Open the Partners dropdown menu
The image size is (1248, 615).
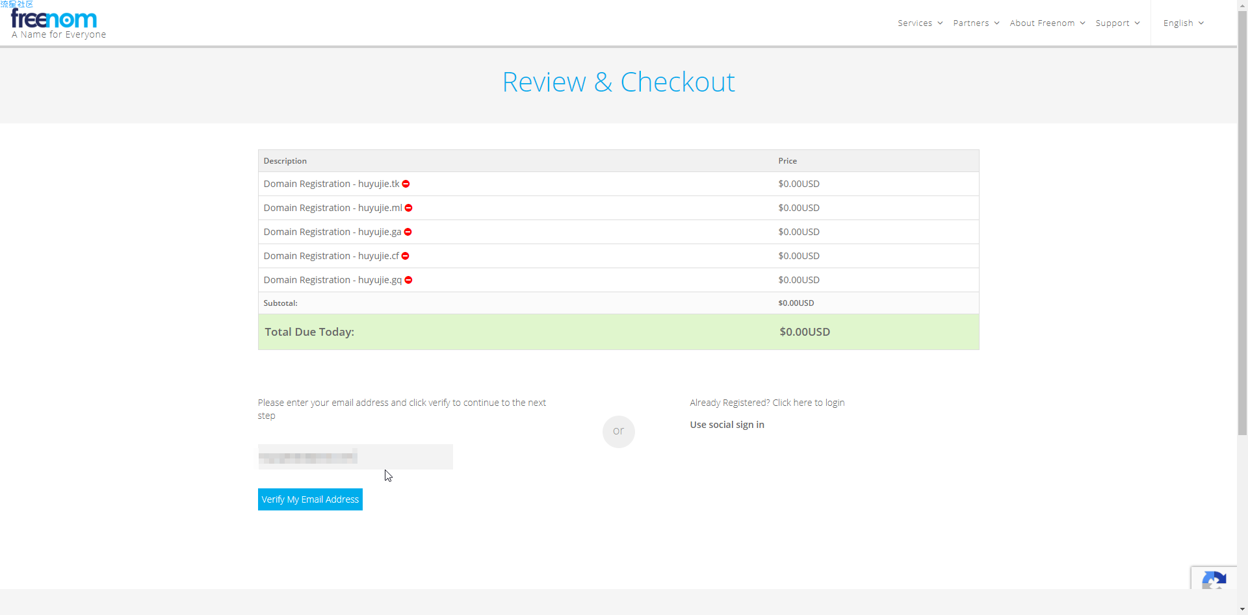pos(976,23)
